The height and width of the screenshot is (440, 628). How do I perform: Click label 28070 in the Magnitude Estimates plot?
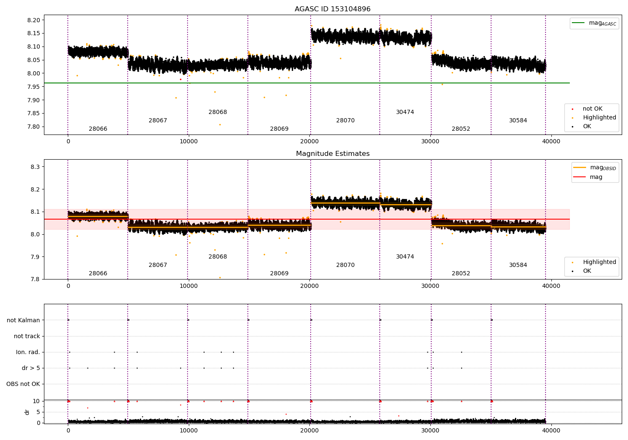345,265
